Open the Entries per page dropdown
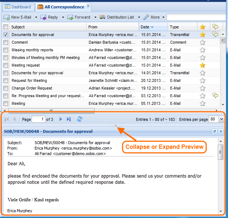Viewport: 228px width, 218px height. click(221, 119)
